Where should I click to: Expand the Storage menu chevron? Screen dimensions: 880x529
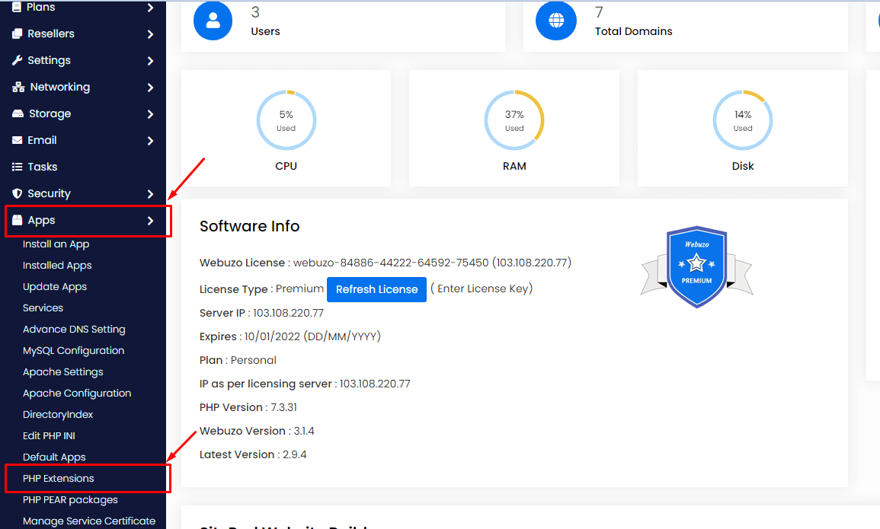click(150, 114)
